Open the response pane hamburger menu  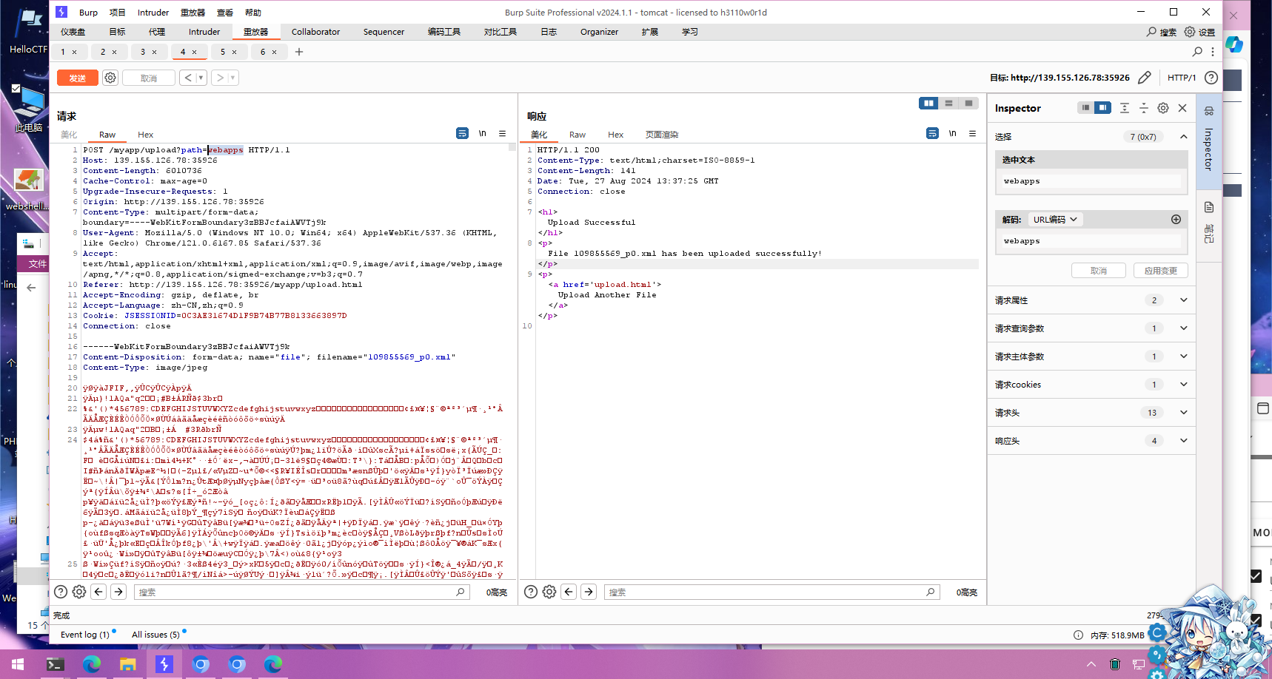(972, 133)
